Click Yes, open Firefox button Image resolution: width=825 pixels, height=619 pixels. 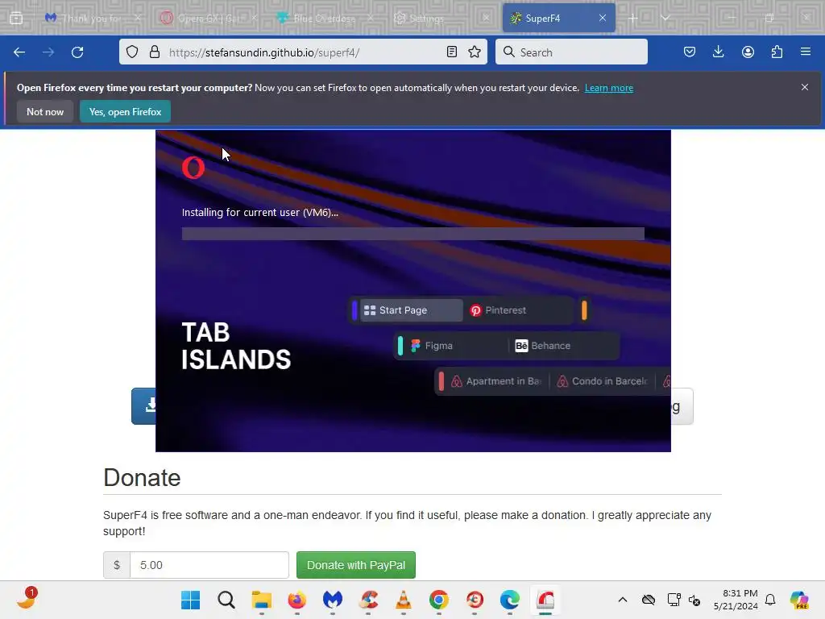(125, 111)
